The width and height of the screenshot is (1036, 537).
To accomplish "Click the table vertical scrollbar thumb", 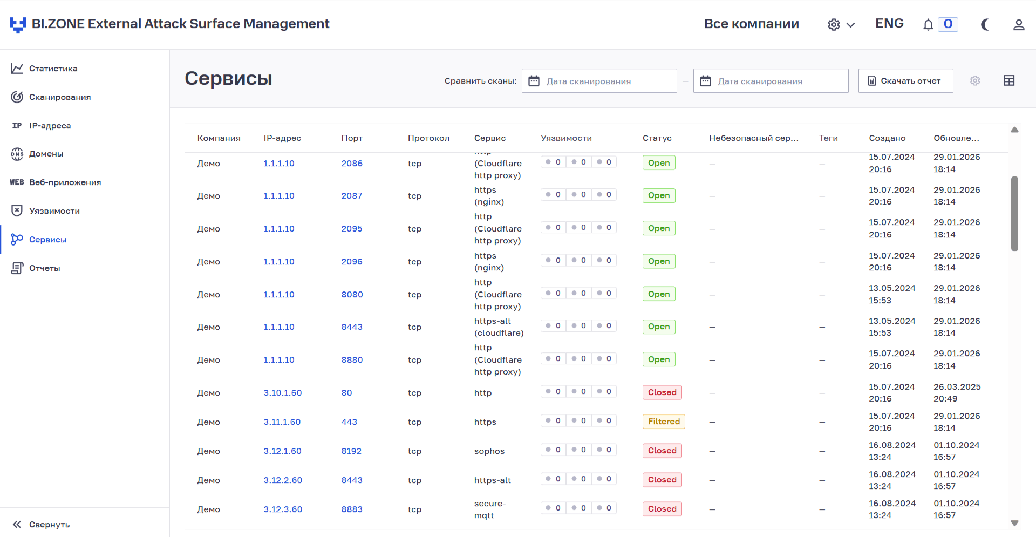I will [1014, 213].
